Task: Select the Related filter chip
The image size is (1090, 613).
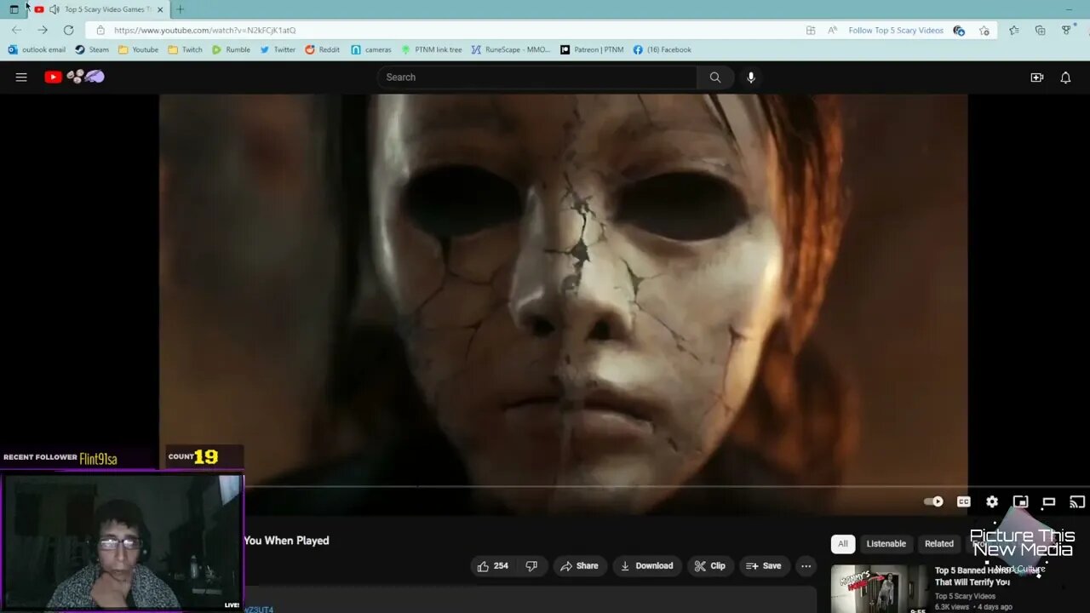Action: tap(939, 543)
